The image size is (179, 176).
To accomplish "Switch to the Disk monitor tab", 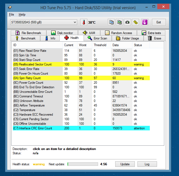I will 62,33.
